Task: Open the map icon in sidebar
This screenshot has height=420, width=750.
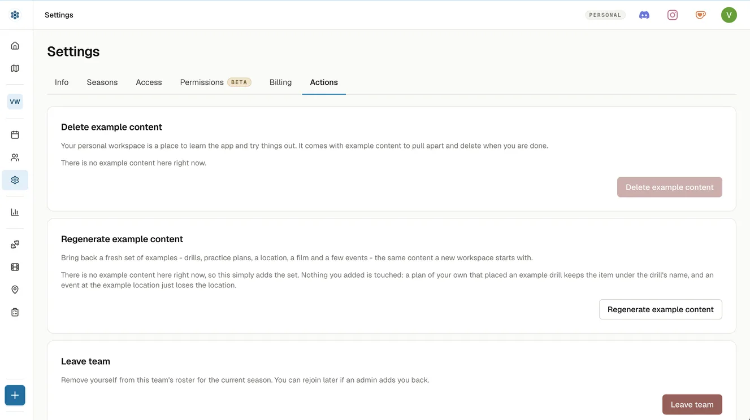Action: (x=15, y=68)
